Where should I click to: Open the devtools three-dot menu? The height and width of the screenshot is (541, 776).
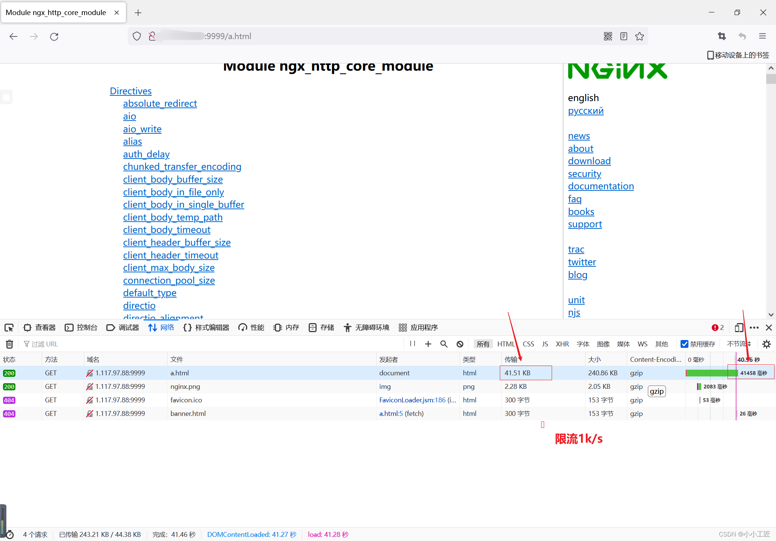(x=754, y=328)
